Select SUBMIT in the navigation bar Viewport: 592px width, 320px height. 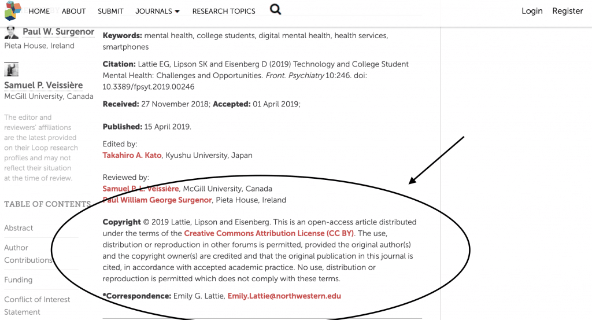(110, 12)
